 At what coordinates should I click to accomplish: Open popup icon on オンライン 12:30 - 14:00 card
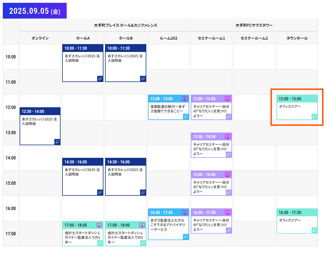(57, 142)
